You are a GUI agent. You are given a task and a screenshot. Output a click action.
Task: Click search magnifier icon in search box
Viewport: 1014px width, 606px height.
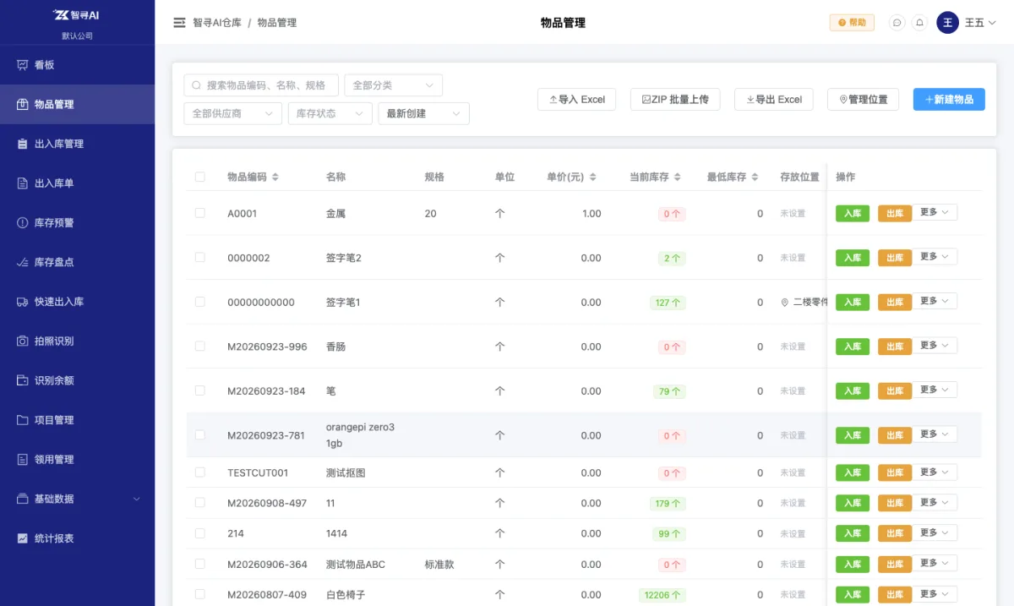point(196,85)
